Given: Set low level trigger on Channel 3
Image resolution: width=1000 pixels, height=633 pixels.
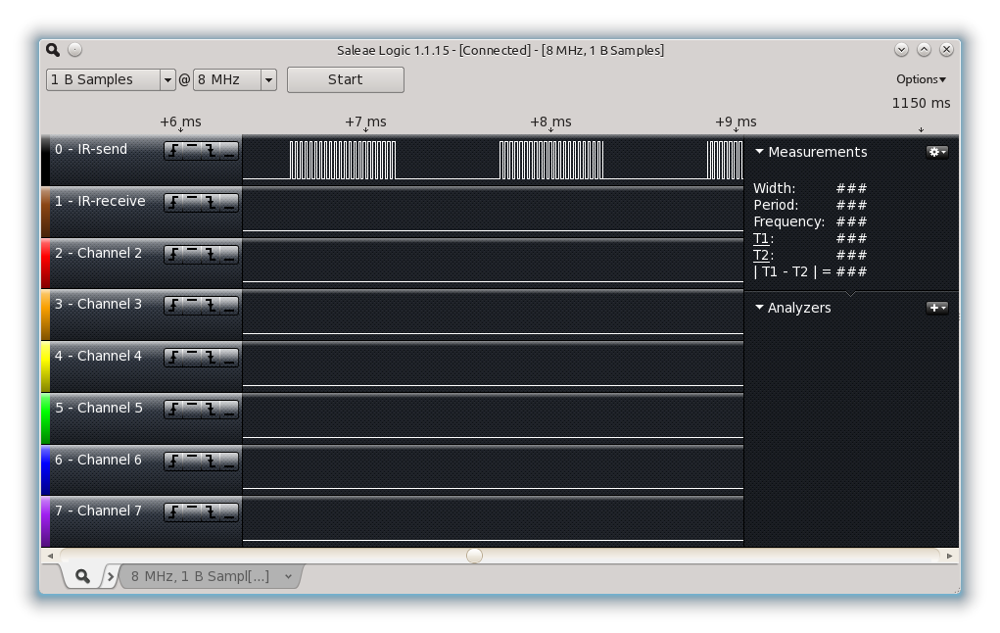Looking at the screenshot, I should [x=229, y=306].
